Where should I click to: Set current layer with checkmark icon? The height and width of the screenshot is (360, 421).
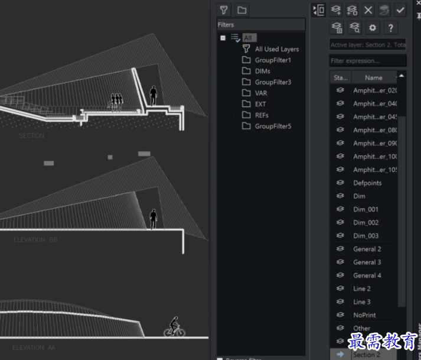[400, 10]
